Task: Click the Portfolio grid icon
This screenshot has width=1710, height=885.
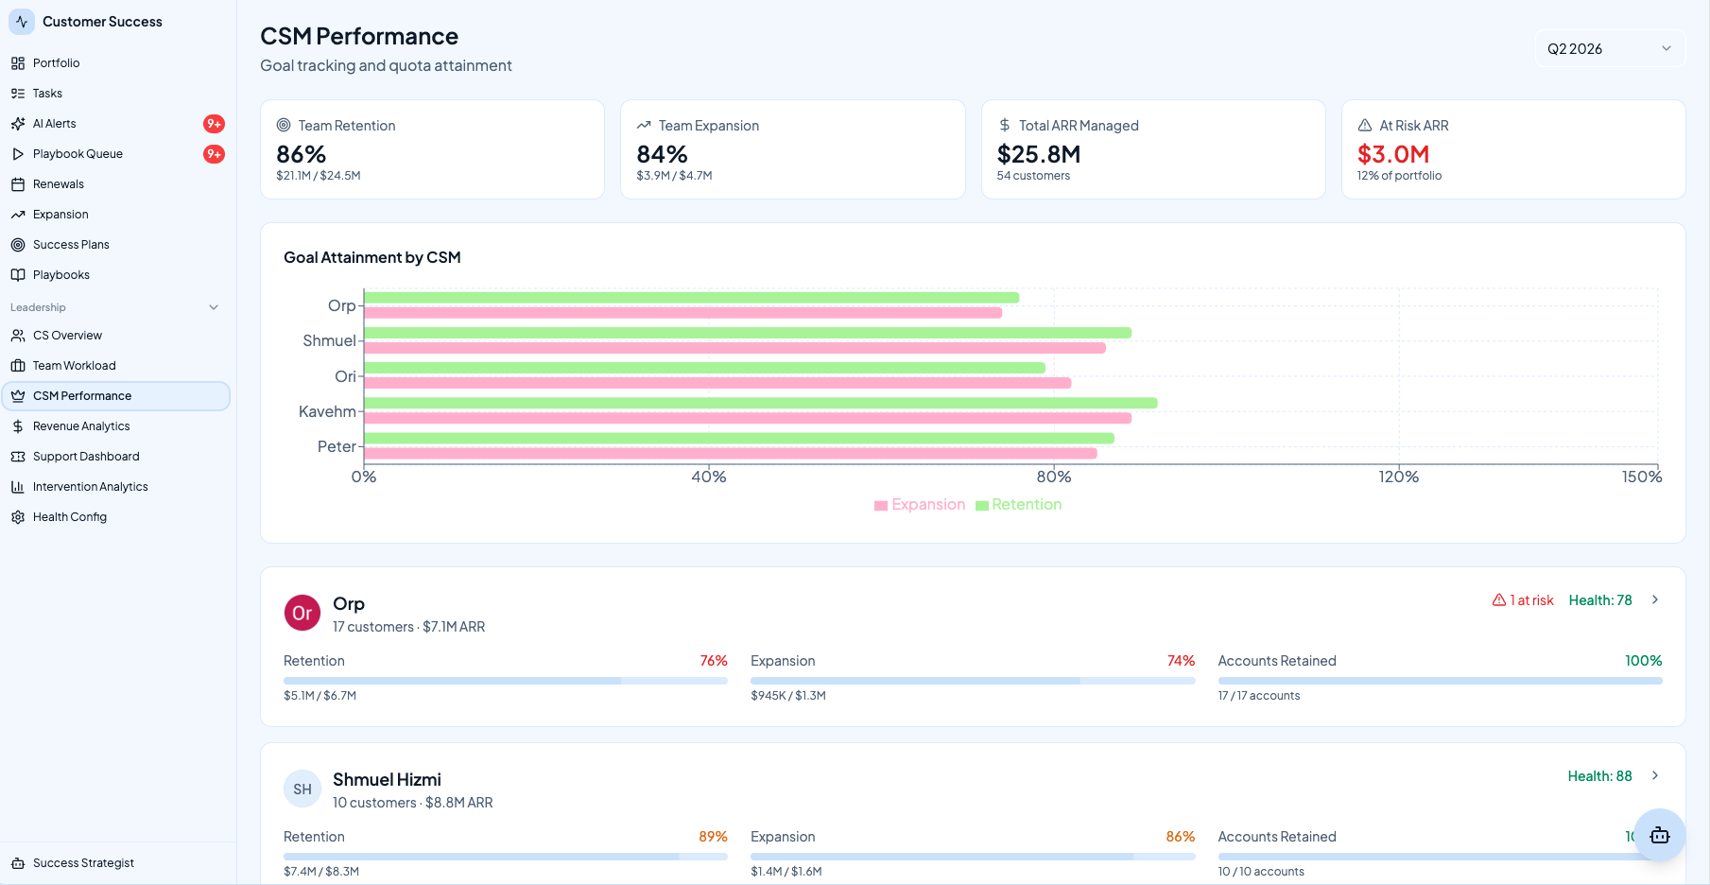Action: coord(18,63)
